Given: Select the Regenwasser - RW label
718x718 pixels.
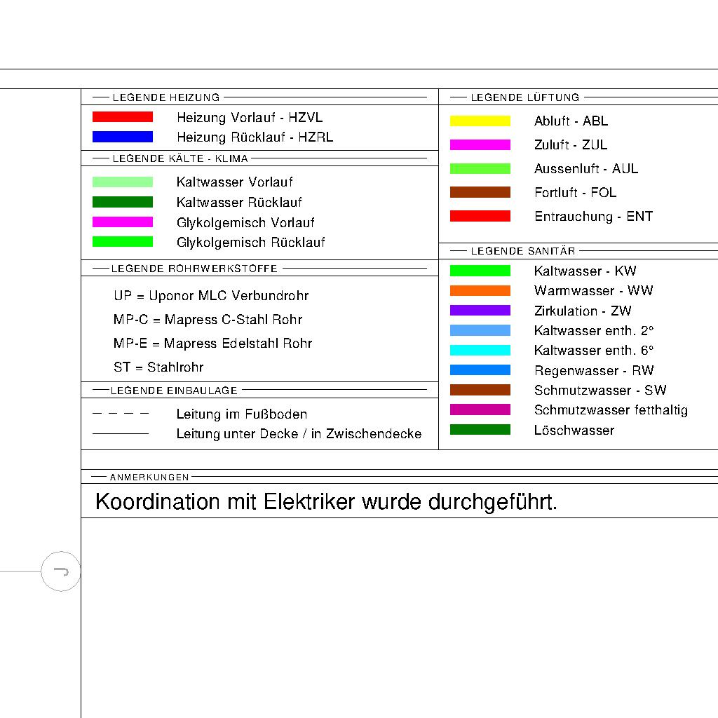Looking at the screenshot, I should [x=593, y=371].
